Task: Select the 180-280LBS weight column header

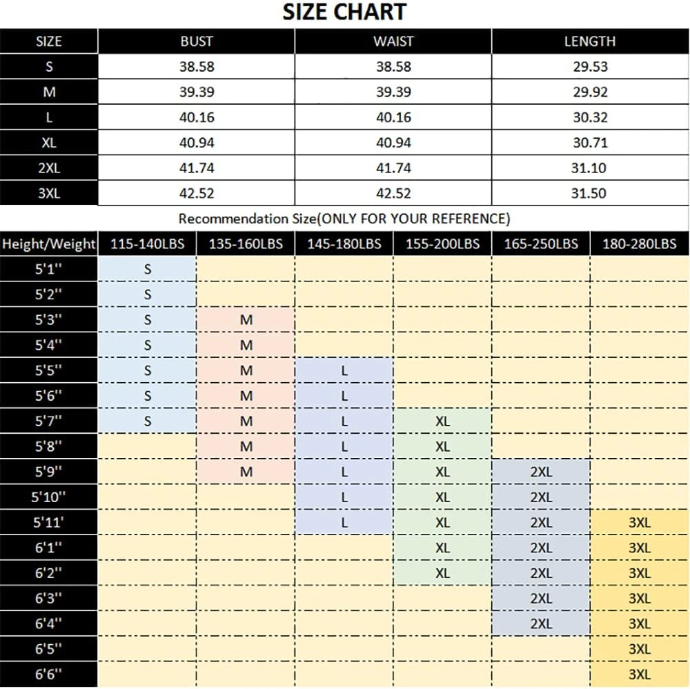Action: 640,244
